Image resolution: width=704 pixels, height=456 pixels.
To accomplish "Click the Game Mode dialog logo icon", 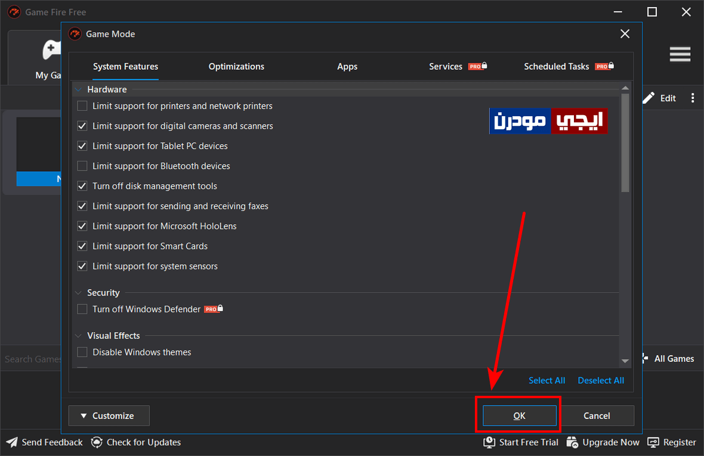I will point(75,34).
